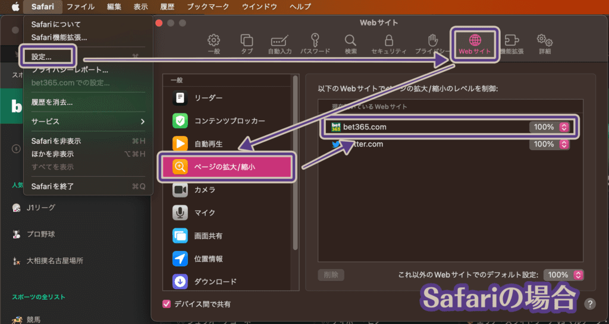Open the ファイル menu
The height and width of the screenshot is (324, 609).
point(80,7)
